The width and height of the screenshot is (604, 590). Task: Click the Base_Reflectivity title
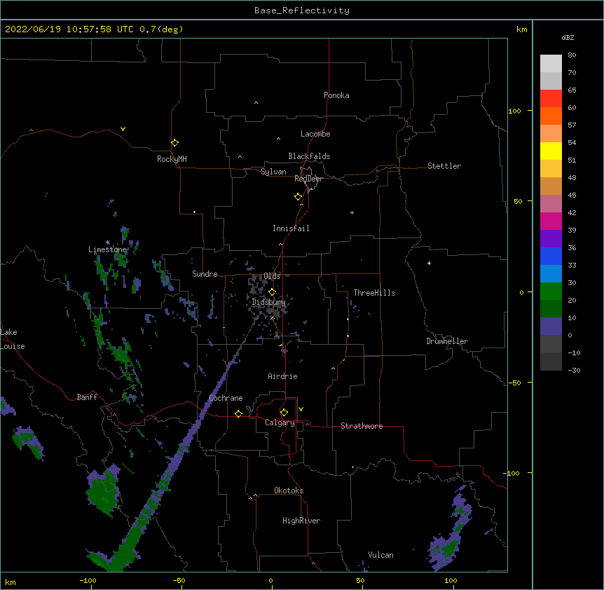(302, 11)
